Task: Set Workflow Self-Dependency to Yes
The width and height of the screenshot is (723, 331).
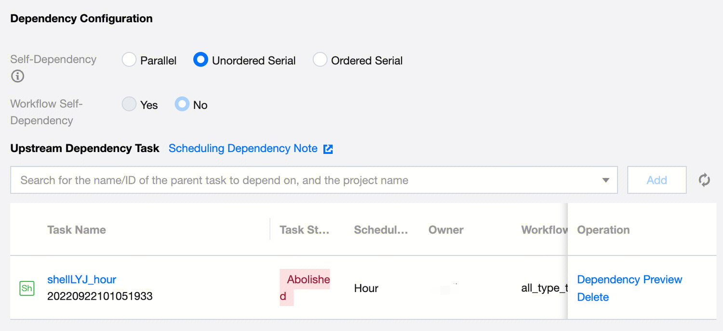Action: point(129,104)
